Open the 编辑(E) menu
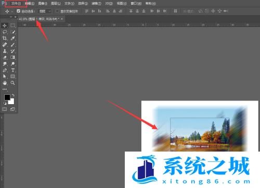 click(30, 3)
